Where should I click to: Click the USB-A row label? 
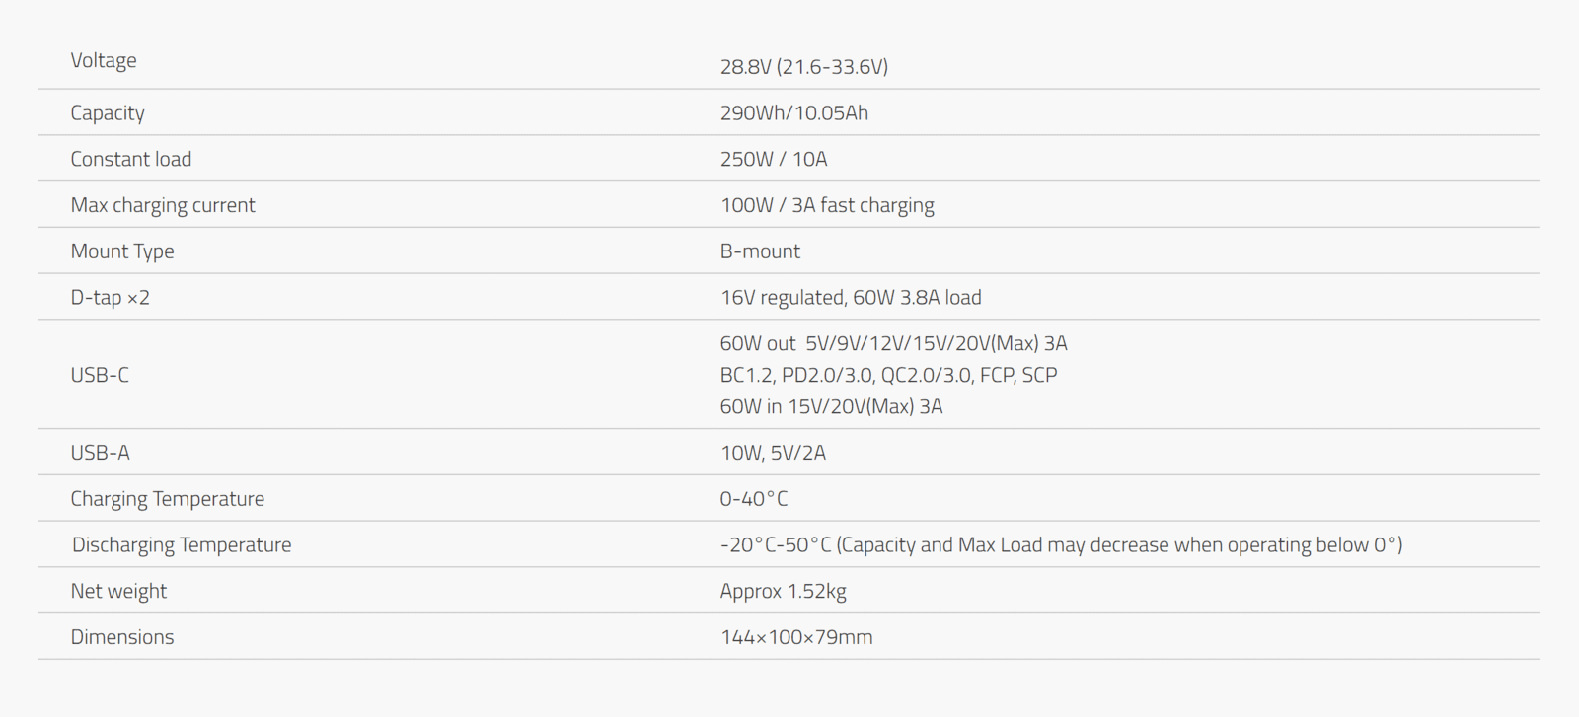pyautogui.click(x=100, y=453)
